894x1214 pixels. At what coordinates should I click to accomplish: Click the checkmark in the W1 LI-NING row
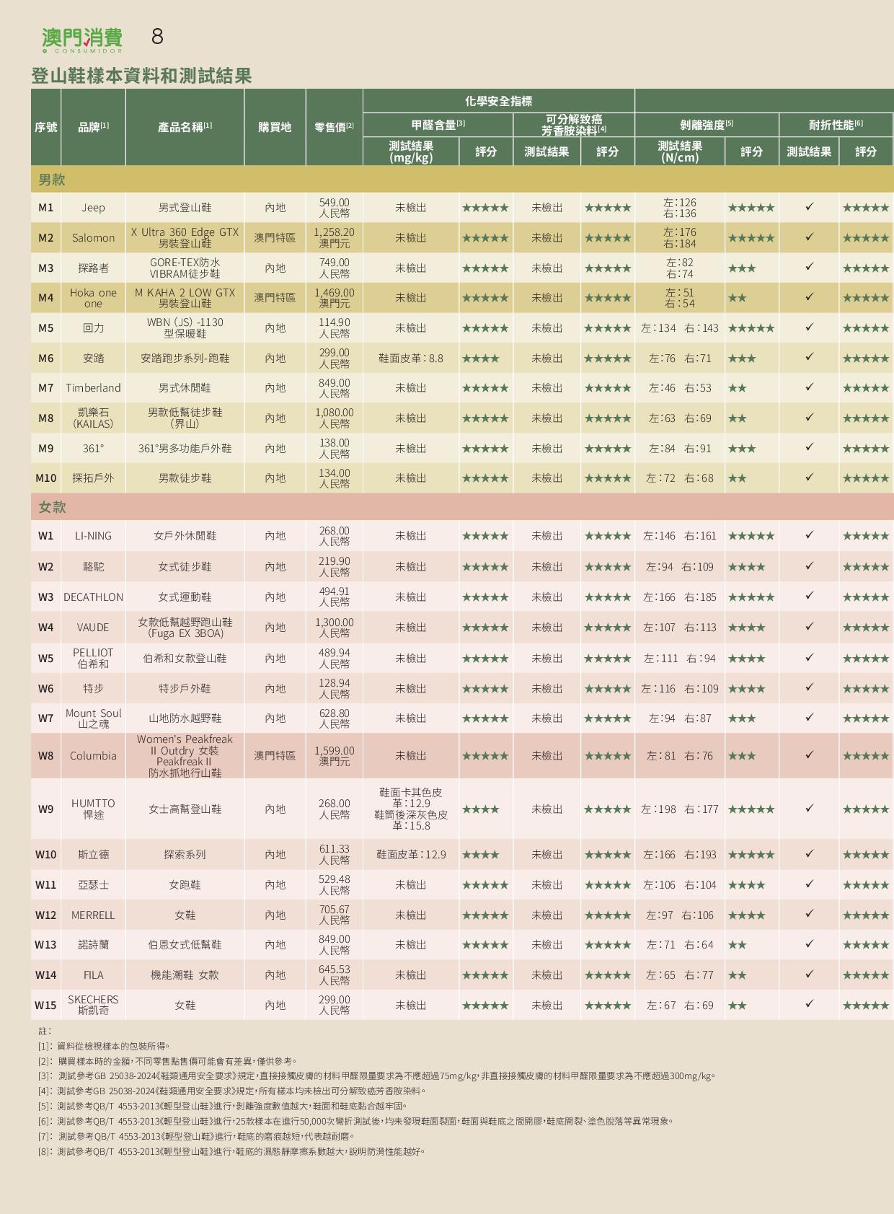point(809,535)
